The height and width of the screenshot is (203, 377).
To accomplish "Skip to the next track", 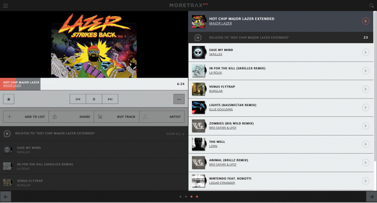I will 110,99.
